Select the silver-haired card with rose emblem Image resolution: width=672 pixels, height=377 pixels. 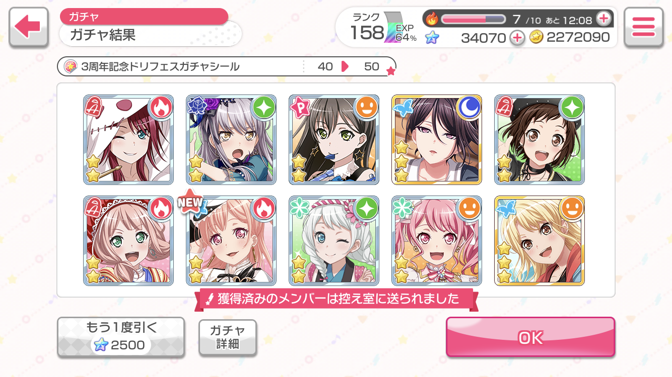(x=231, y=140)
